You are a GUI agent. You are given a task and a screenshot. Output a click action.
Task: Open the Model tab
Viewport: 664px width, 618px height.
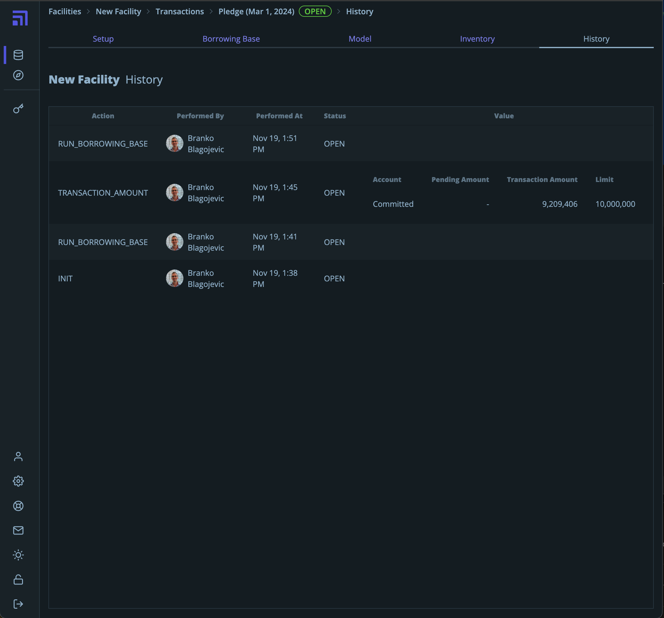coord(360,39)
